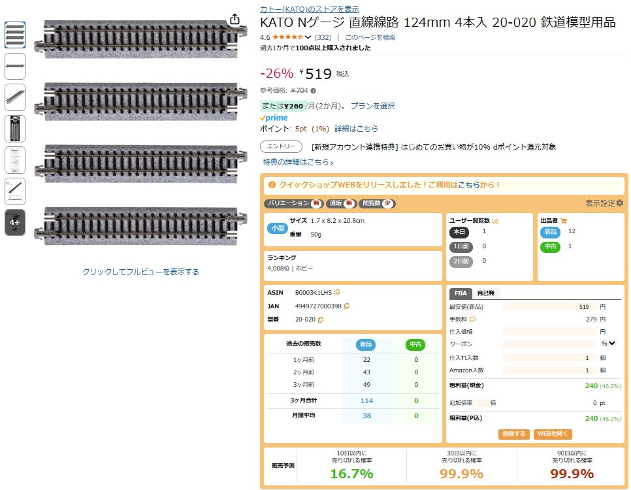Image resolution: width=631 pixels, height=490 pixels.
Task: Open the カトー(KATO)のストアを表示 link
Action: click(x=310, y=9)
